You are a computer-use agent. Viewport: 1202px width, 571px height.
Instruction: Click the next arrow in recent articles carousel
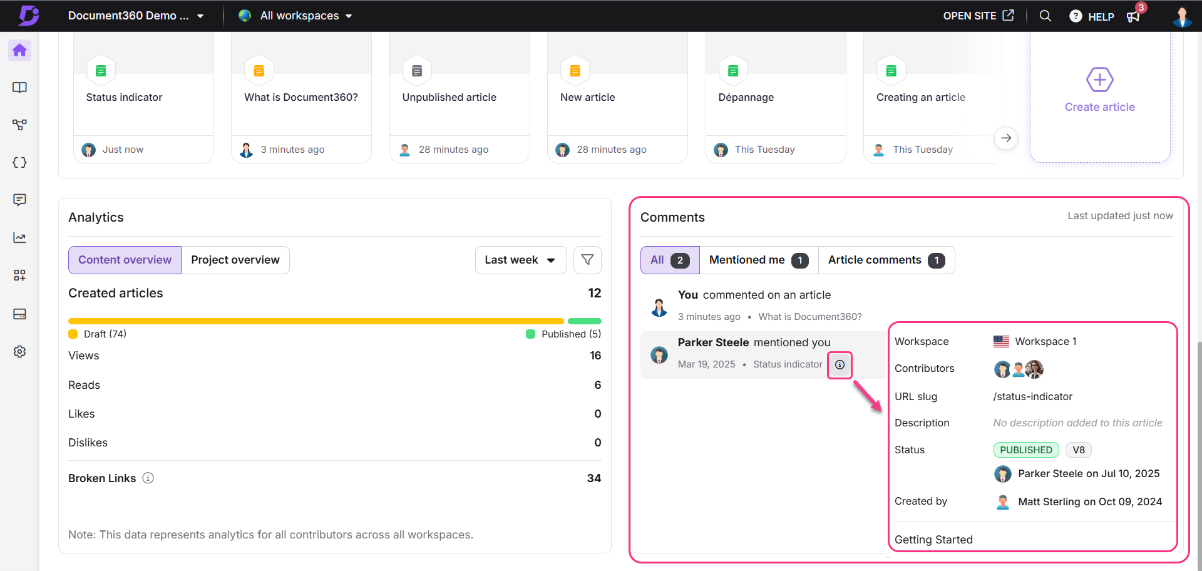pos(1006,138)
